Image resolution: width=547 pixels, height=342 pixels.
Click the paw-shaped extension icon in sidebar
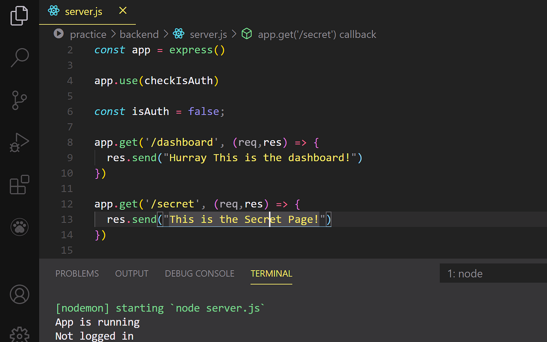[x=19, y=227]
